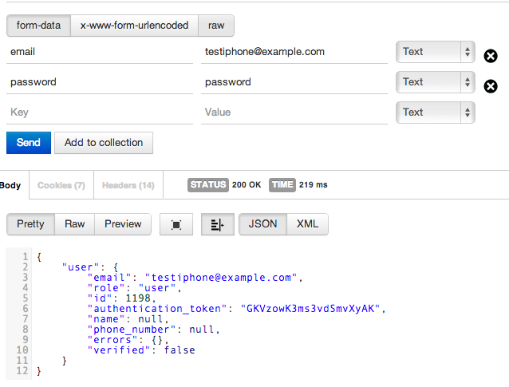Toggle line wrapping icon in response
Viewport: 509px width, 387px height.
click(x=218, y=224)
